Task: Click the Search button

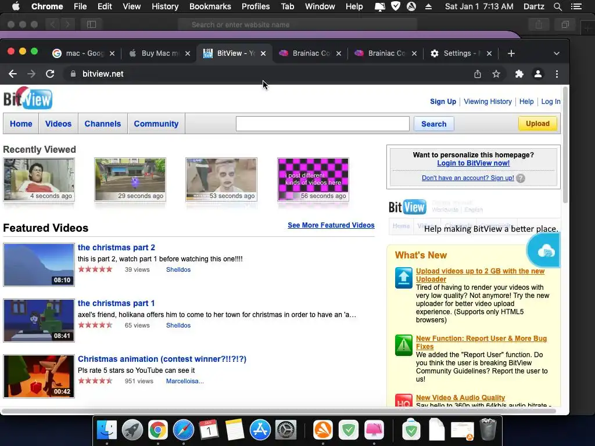Action: tap(433, 124)
